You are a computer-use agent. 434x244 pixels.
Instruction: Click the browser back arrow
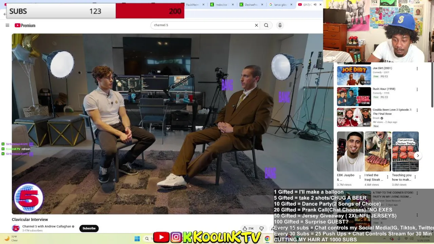4,14
